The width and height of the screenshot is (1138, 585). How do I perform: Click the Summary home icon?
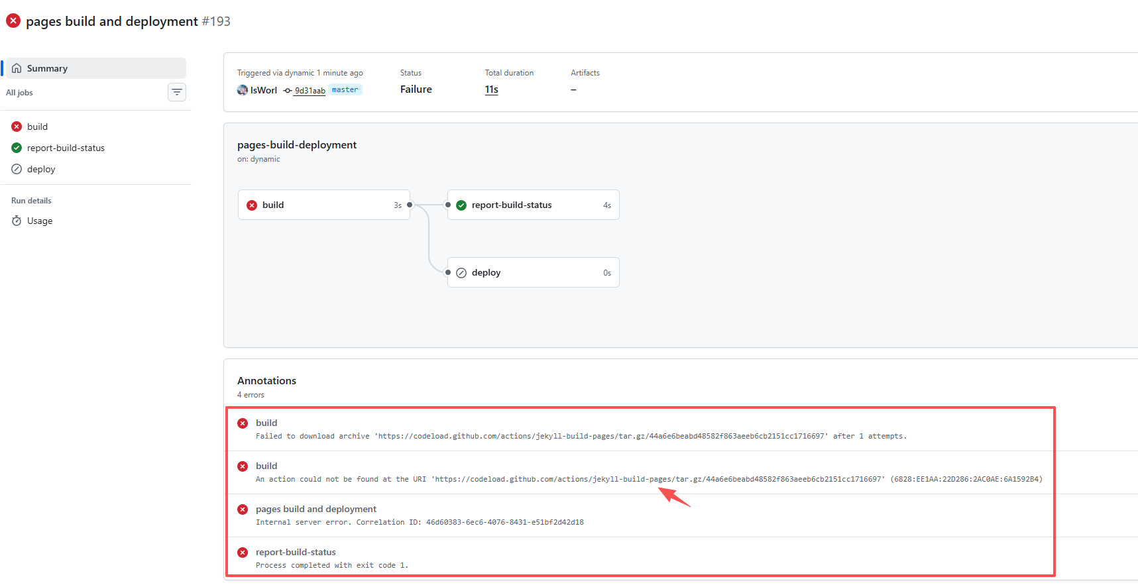17,68
